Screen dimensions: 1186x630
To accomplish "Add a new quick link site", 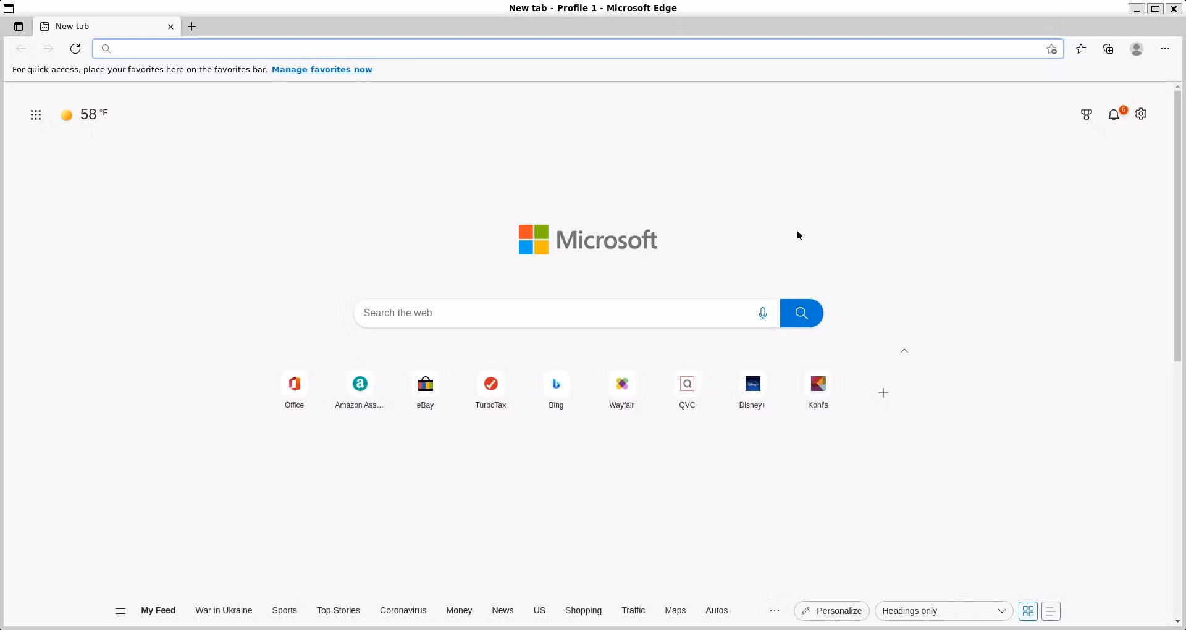I will pos(883,393).
